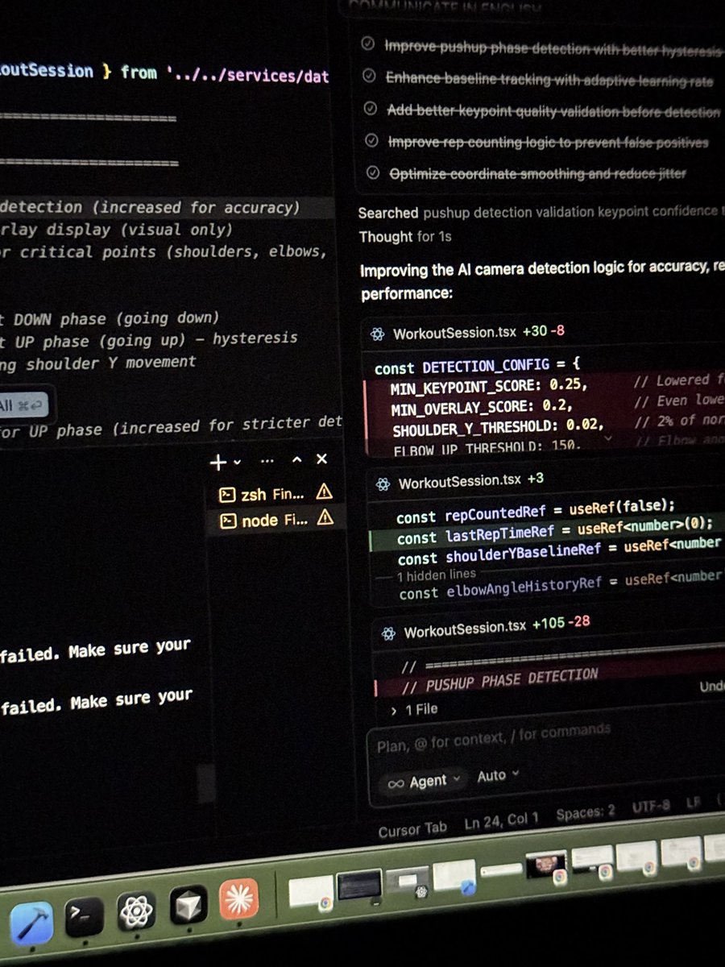
Task: Click the warning triangle on the zsh row
Action: tap(324, 491)
